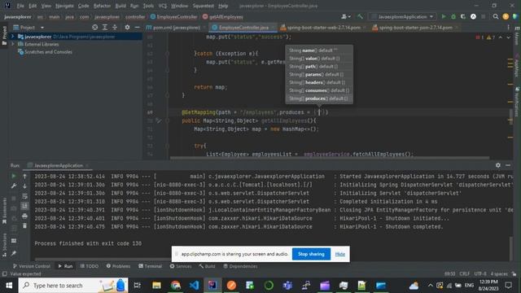This screenshot has width=521, height=293.
Task: Switch to spring-boot-starter-json-2.7.14.pom tab
Action: pyautogui.click(x=415, y=28)
